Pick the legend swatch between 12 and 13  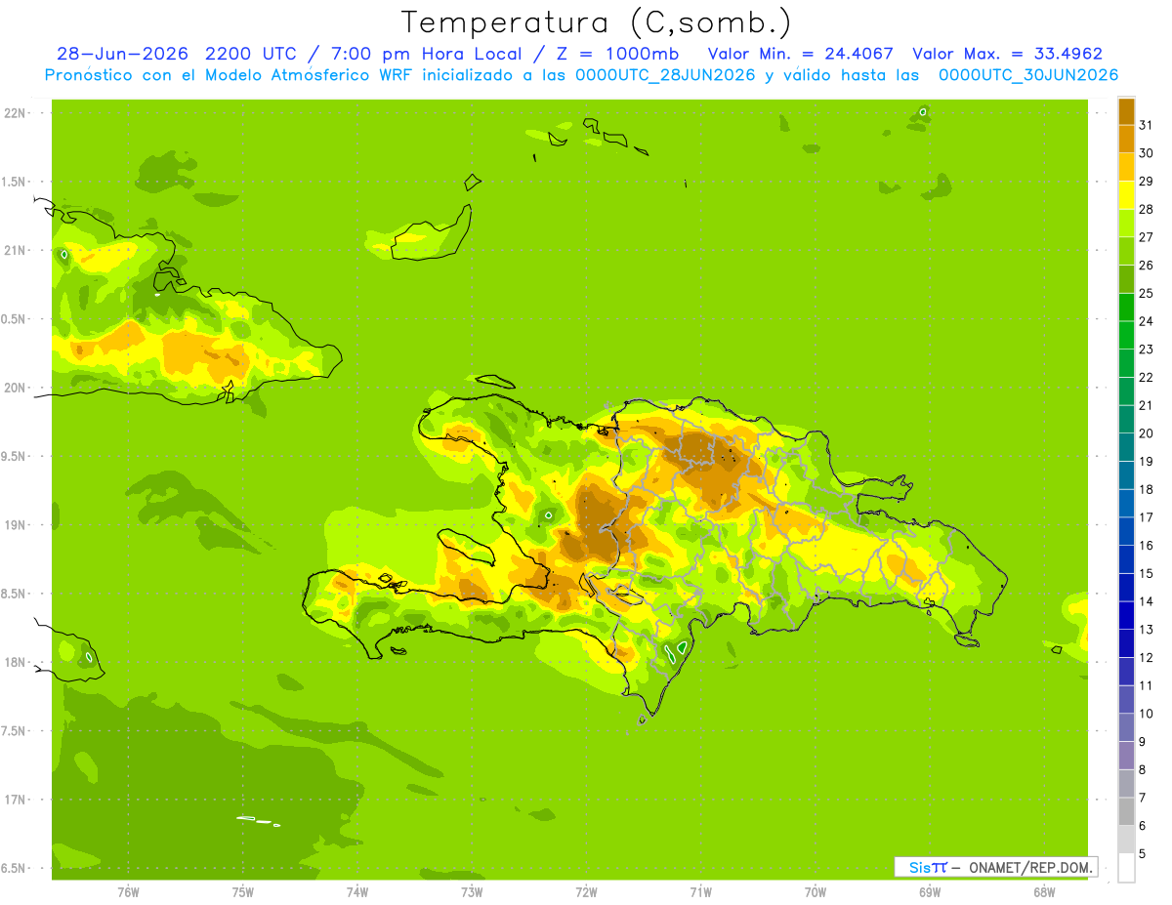click(x=1126, y=643)
